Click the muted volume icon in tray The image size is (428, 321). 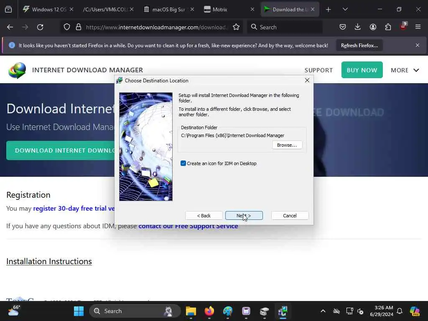[x=360, y=311]
